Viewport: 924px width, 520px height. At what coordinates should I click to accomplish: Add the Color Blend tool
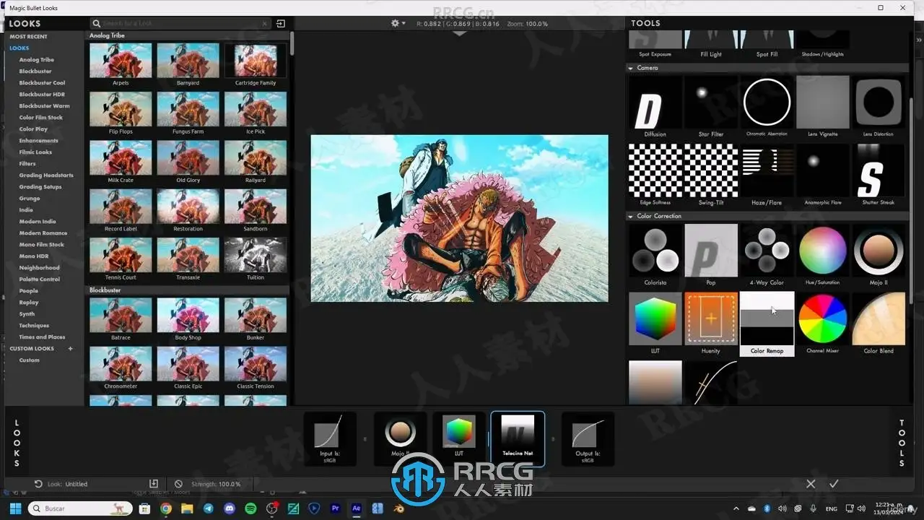click(x=879, y=324)
